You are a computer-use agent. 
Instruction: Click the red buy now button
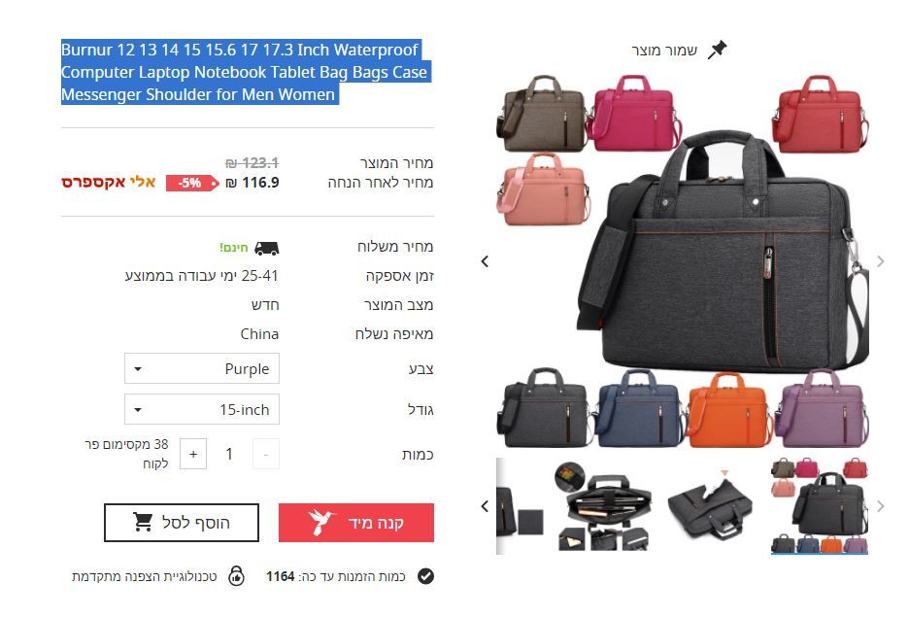(x=356, y=523)
